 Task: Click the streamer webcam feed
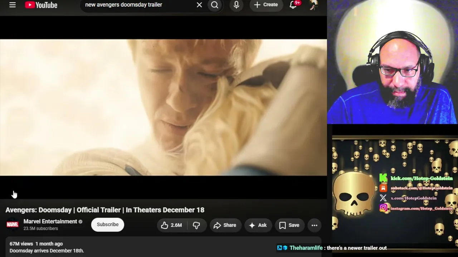pyautogui.click(x=393, y=62)
